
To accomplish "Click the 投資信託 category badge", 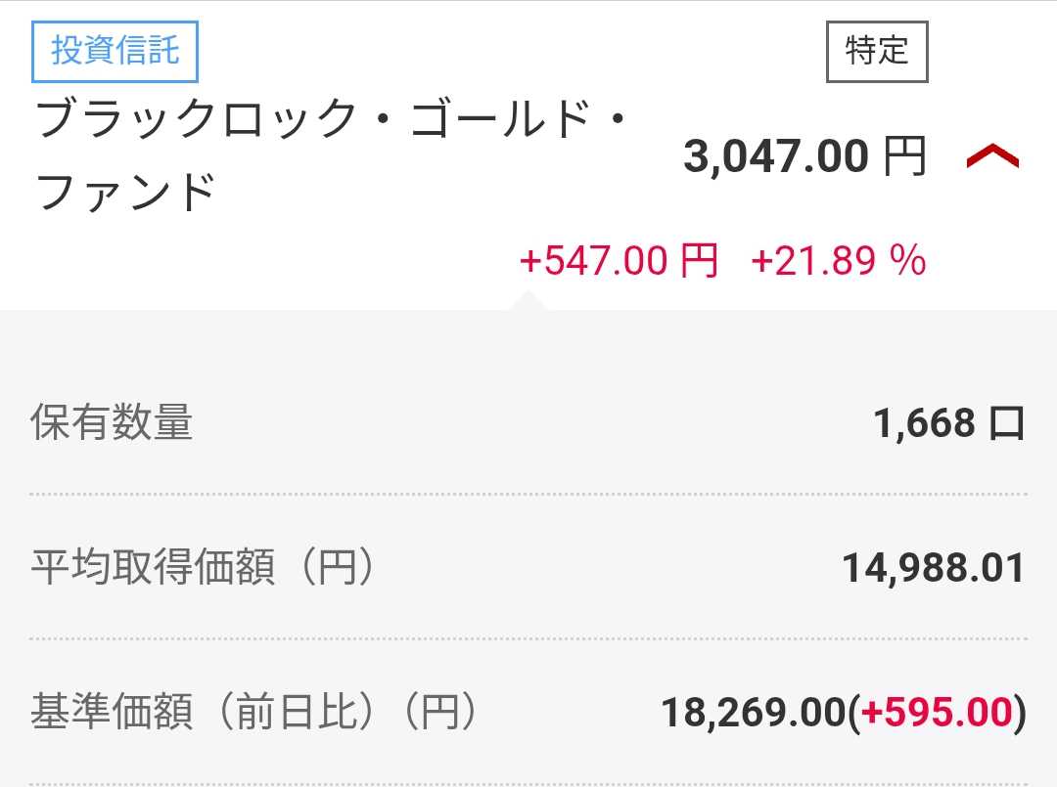I will point(115,51).
